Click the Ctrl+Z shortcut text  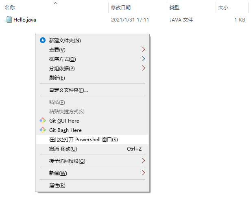[134, 149]
